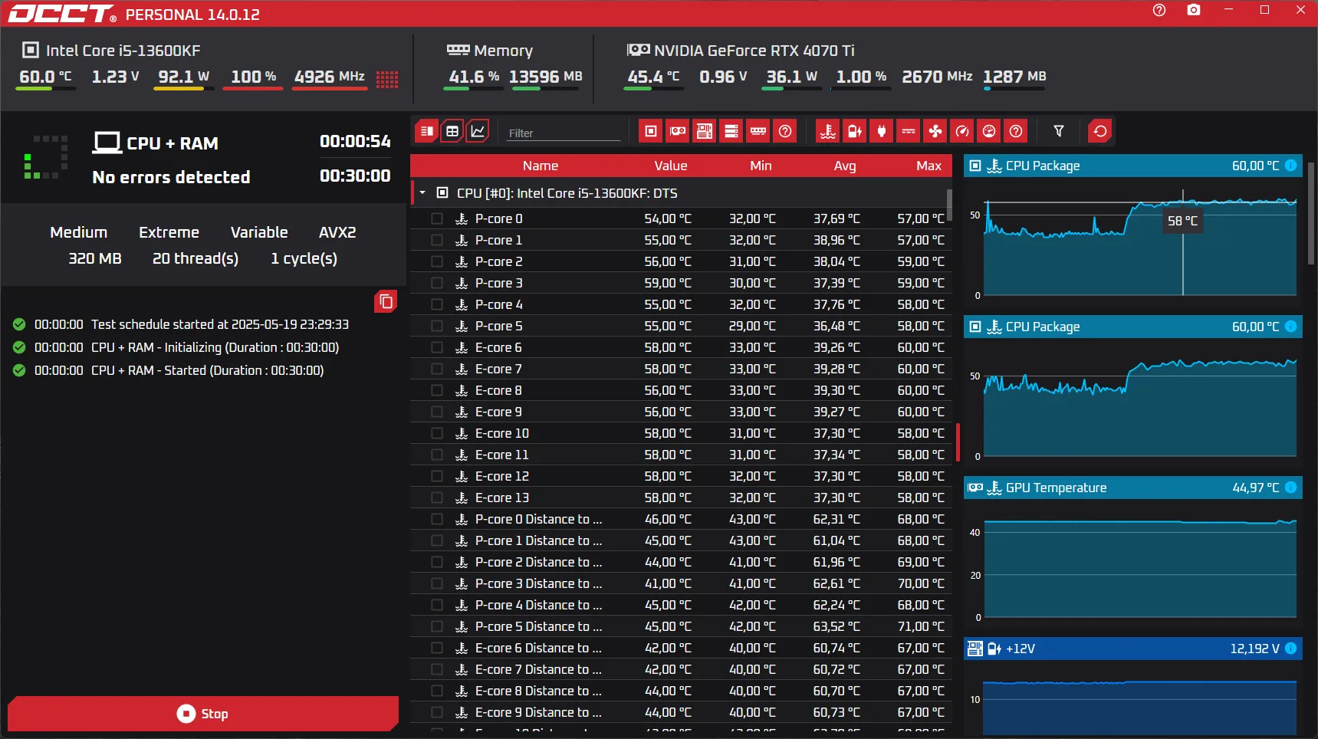This screenshot has width=1318, height=739.
Task: Select the AVX2 instruction set label
Action: click(337, 232)
